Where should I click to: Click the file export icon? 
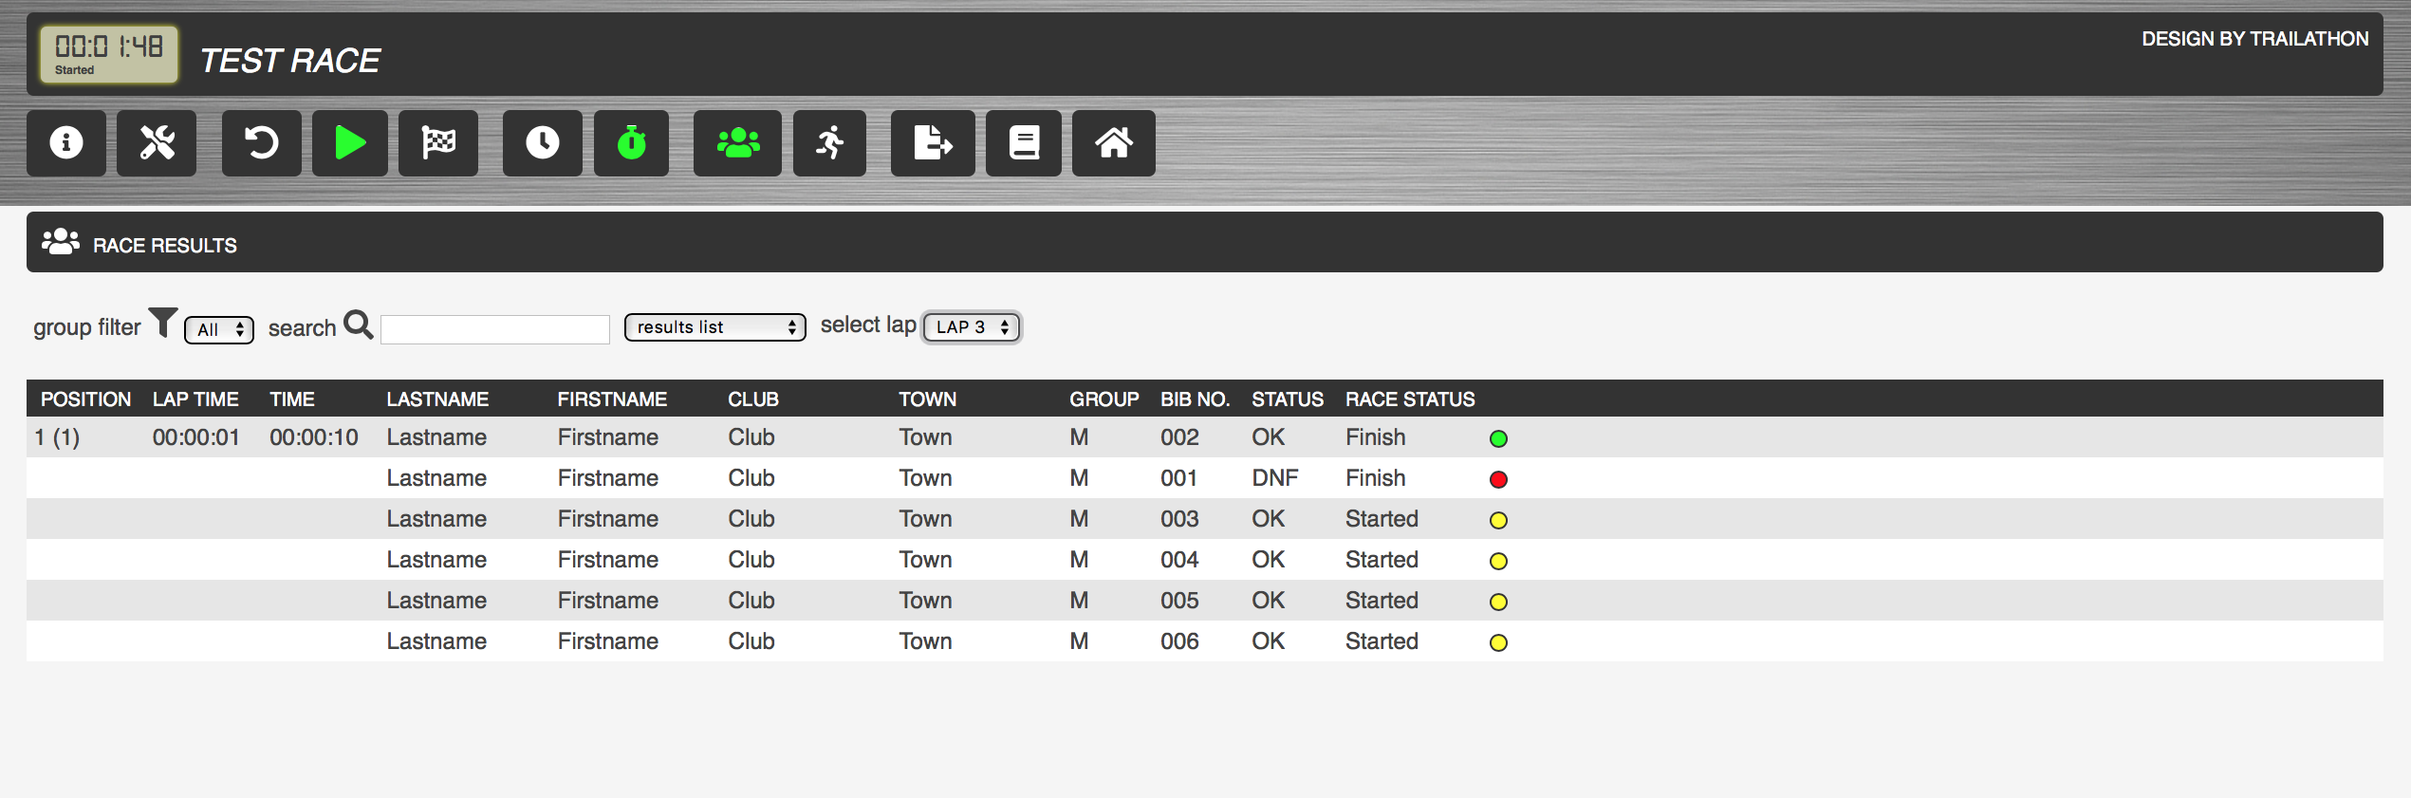[x=932, y=143]
